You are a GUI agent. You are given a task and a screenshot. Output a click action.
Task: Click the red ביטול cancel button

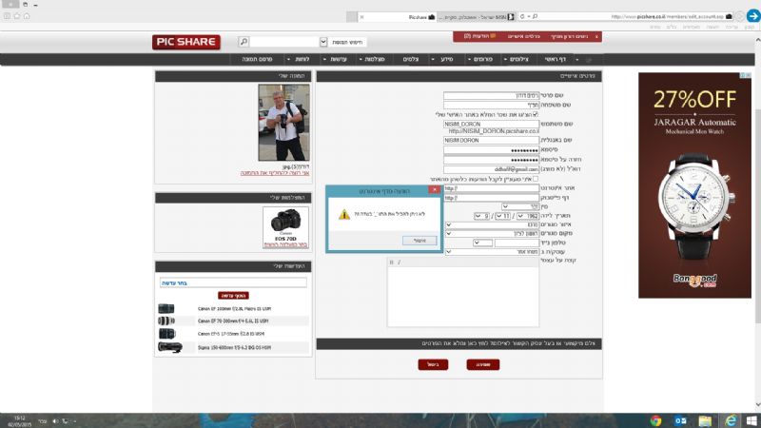pos(434,363)
